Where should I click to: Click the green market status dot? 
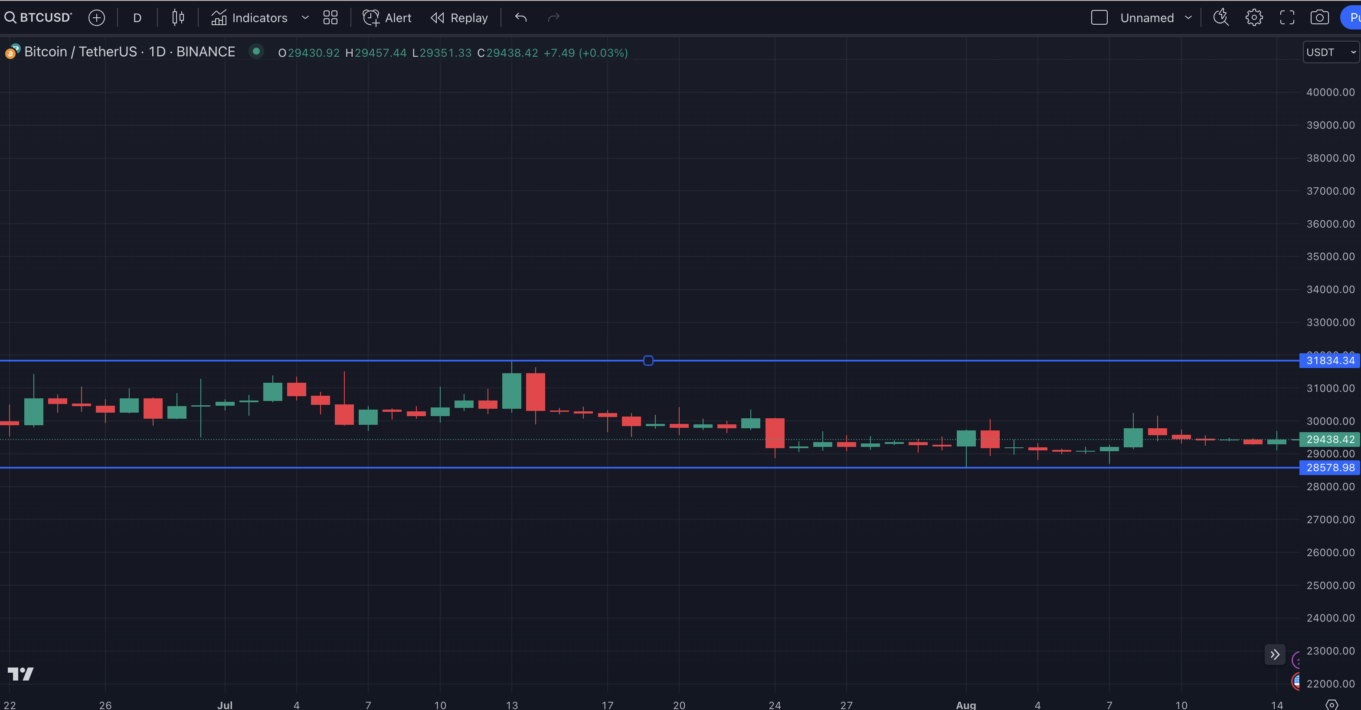256,51
